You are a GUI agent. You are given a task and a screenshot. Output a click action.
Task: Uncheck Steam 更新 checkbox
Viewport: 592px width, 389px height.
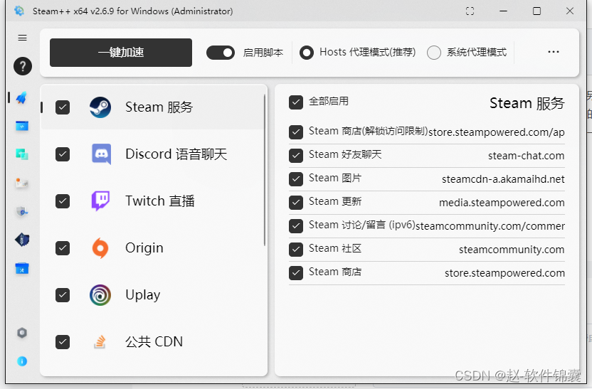click(x=295, y=202)
